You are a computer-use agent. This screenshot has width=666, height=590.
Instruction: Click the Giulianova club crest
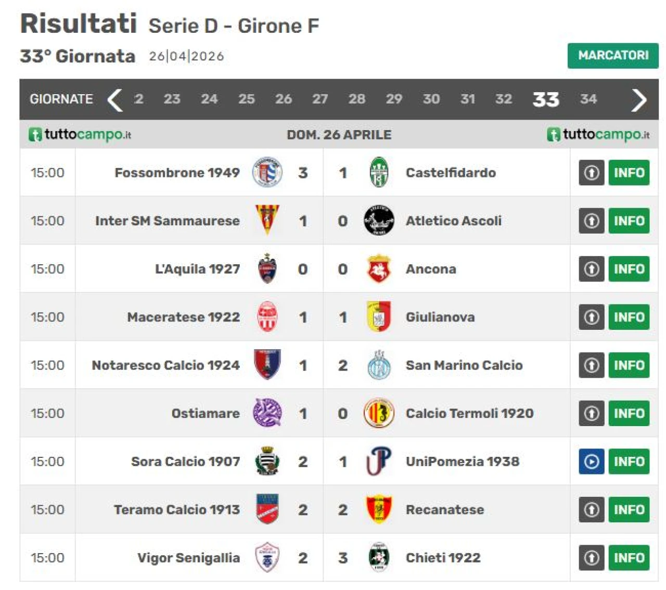(x=379, y=317)
